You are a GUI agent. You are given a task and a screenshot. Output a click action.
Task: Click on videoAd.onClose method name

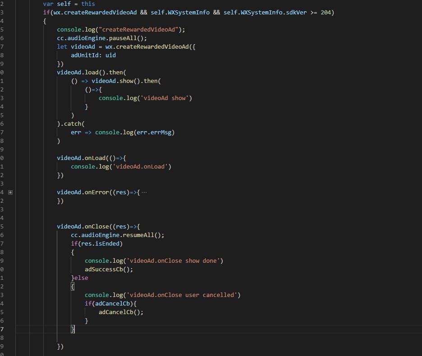[x=97, y=227]
